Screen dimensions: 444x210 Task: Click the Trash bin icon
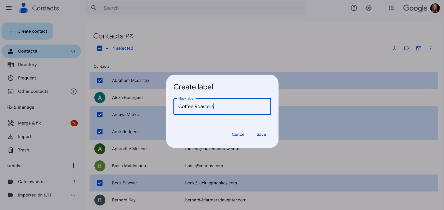pos(11,150)
